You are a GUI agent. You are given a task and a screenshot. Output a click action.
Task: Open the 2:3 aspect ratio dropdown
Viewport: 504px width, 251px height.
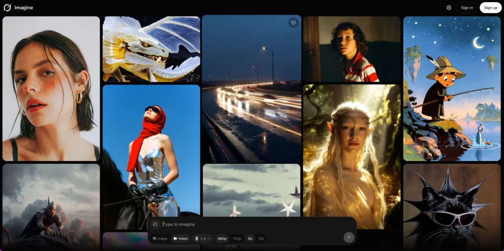coord(203,239)
